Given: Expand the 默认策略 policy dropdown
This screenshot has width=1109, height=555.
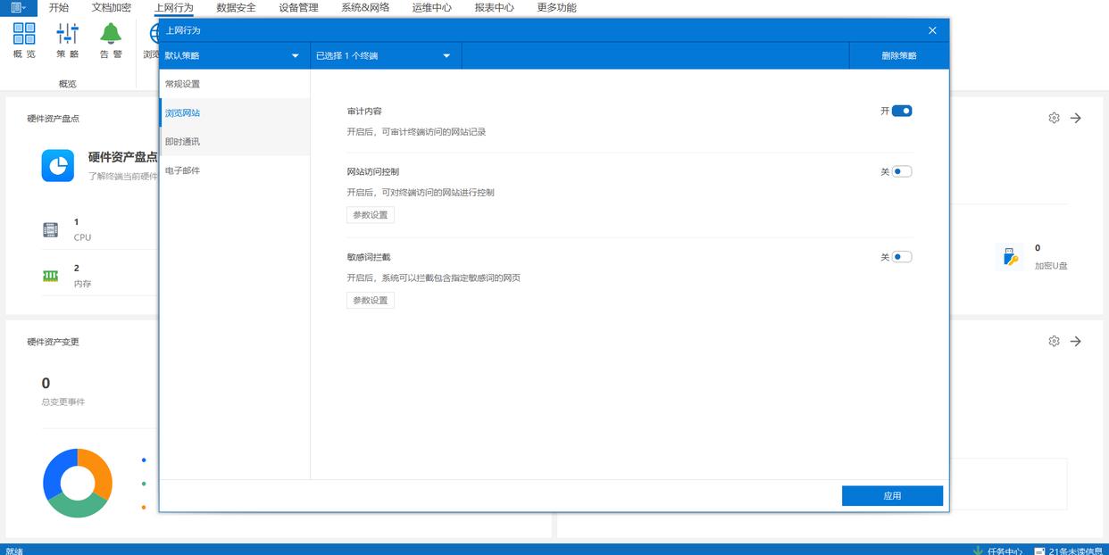Looking at the screenshot, I should pos(233,56).
